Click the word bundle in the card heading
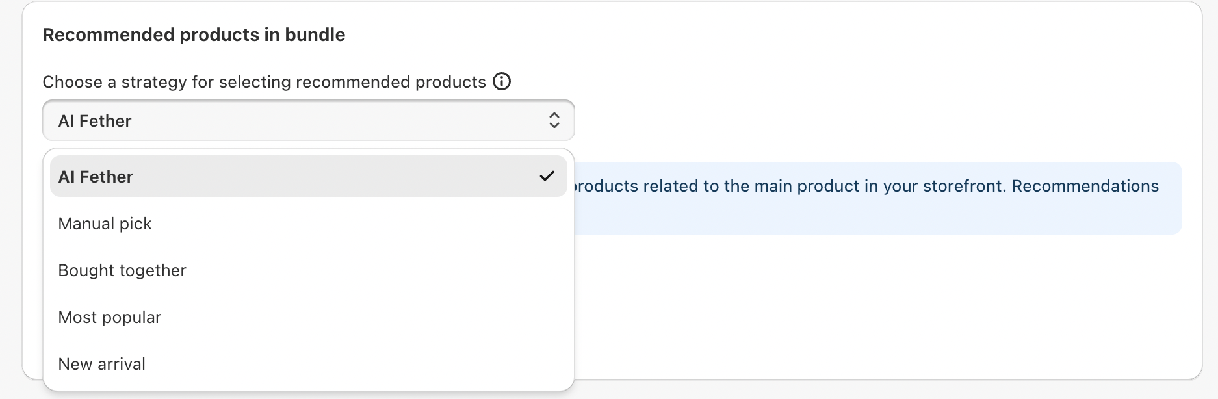The width and height of the screenshot is (1218, 399). pyautogui.click(x=315, y=34)
